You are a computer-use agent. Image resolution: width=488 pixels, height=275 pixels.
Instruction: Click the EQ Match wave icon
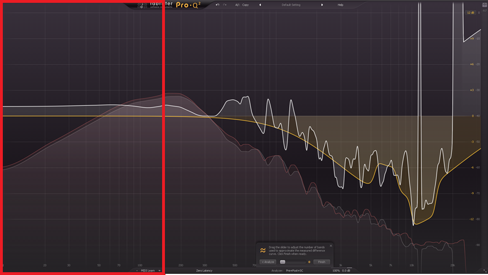pyautogui.click(x=263, y=250)
